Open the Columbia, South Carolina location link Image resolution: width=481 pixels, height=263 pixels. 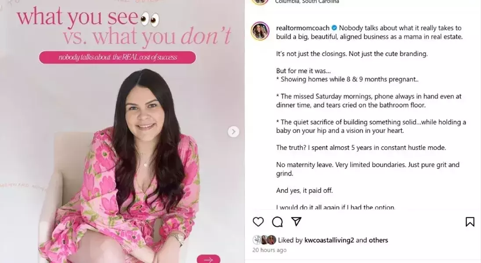coord(307,1)
